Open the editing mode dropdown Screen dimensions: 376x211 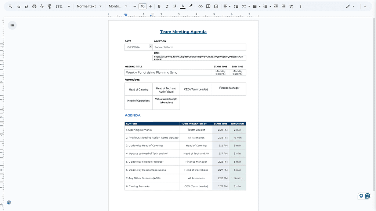[350, 7]
